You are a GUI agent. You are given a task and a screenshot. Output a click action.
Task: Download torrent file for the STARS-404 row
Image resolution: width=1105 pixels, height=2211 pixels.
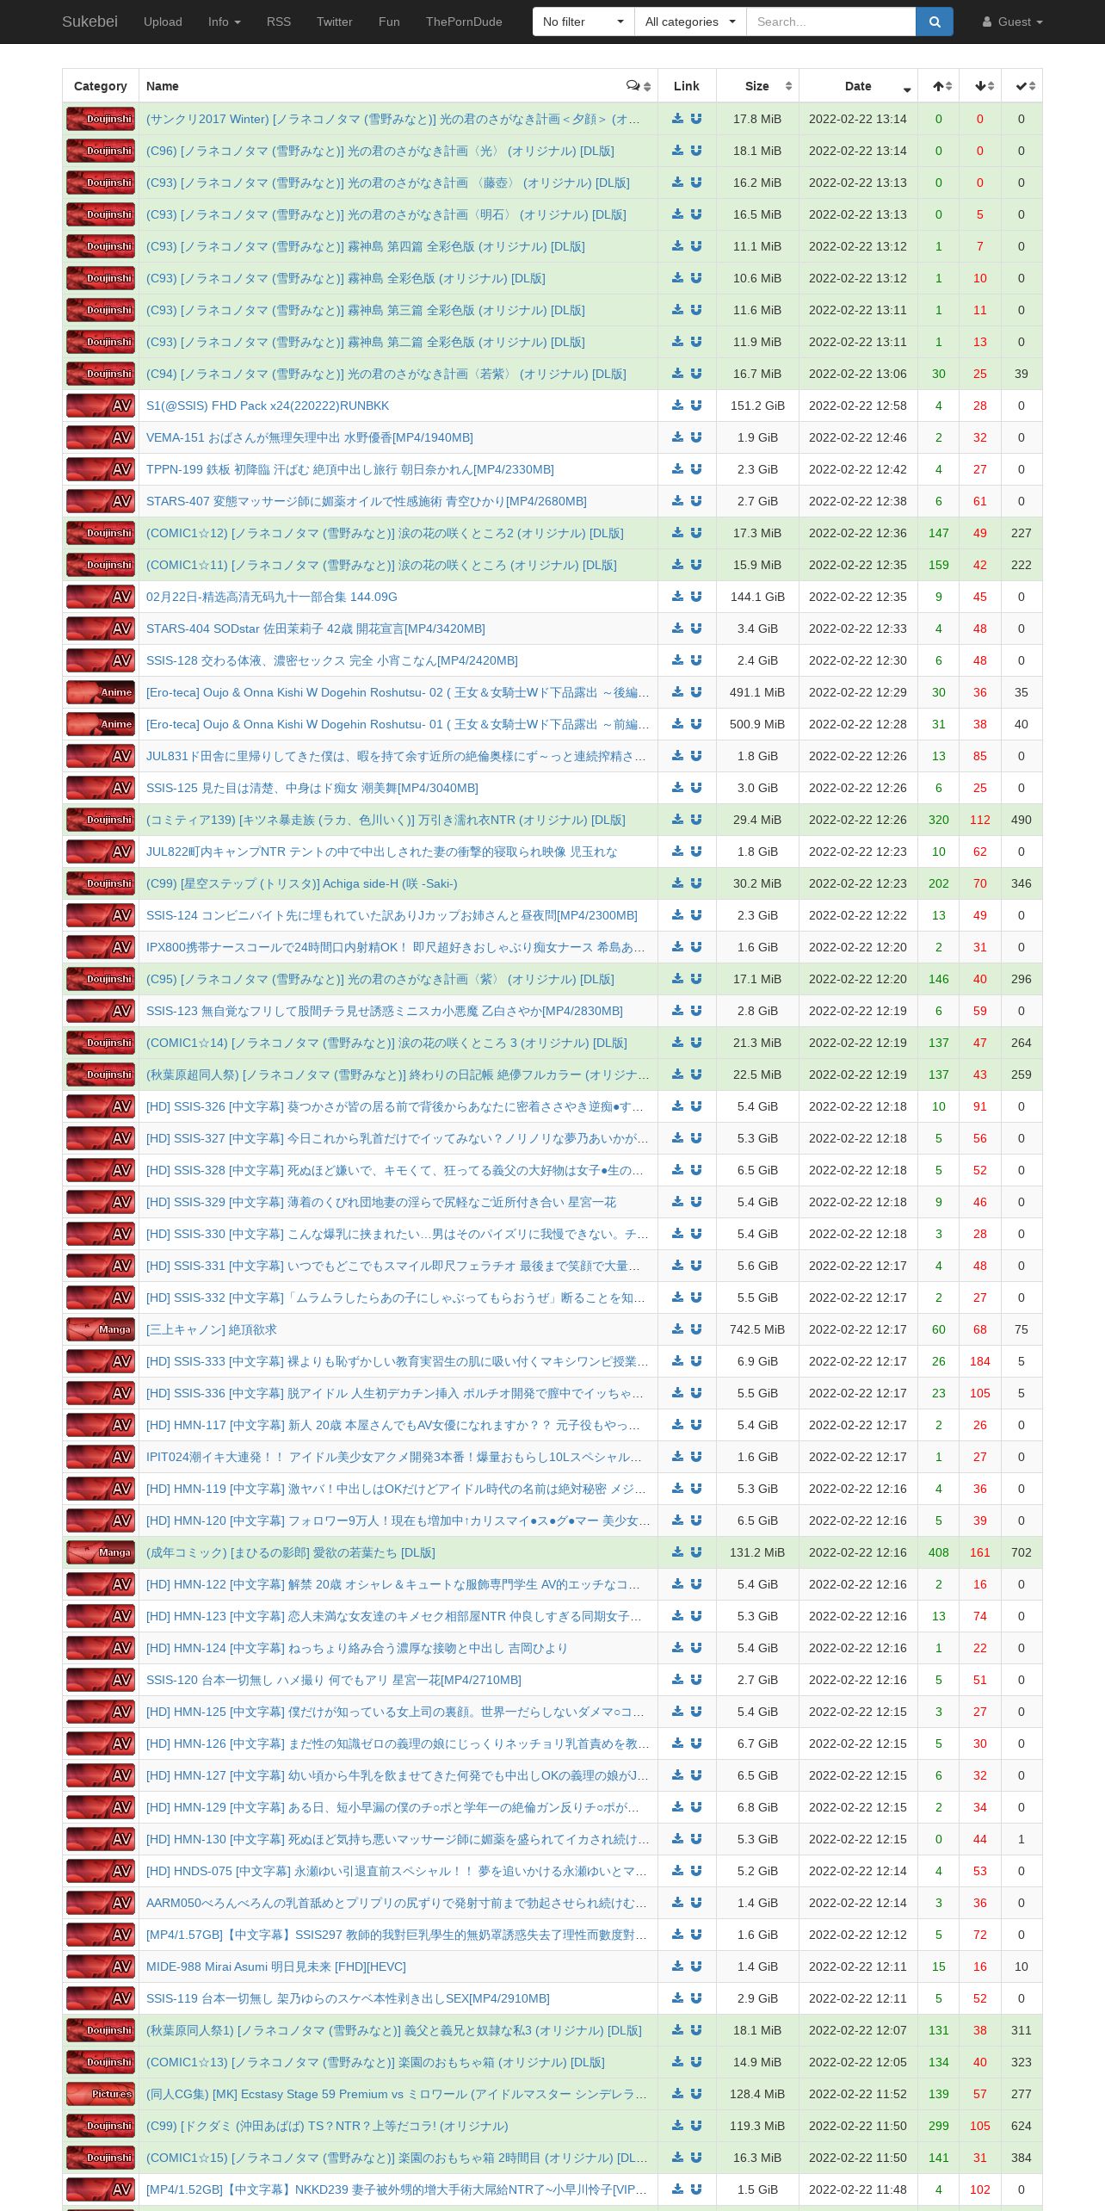pyautogui.click(x=677, y=629)
